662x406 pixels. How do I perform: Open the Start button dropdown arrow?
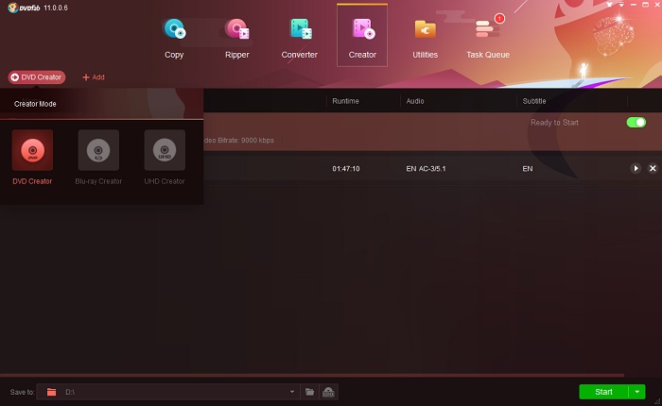tap(638, 391)
